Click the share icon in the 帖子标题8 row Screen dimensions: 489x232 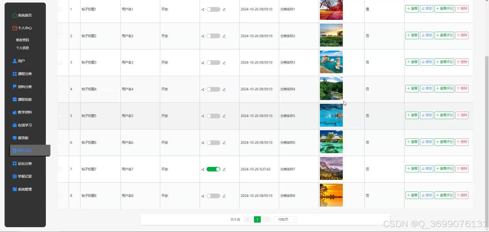(203, 196)
